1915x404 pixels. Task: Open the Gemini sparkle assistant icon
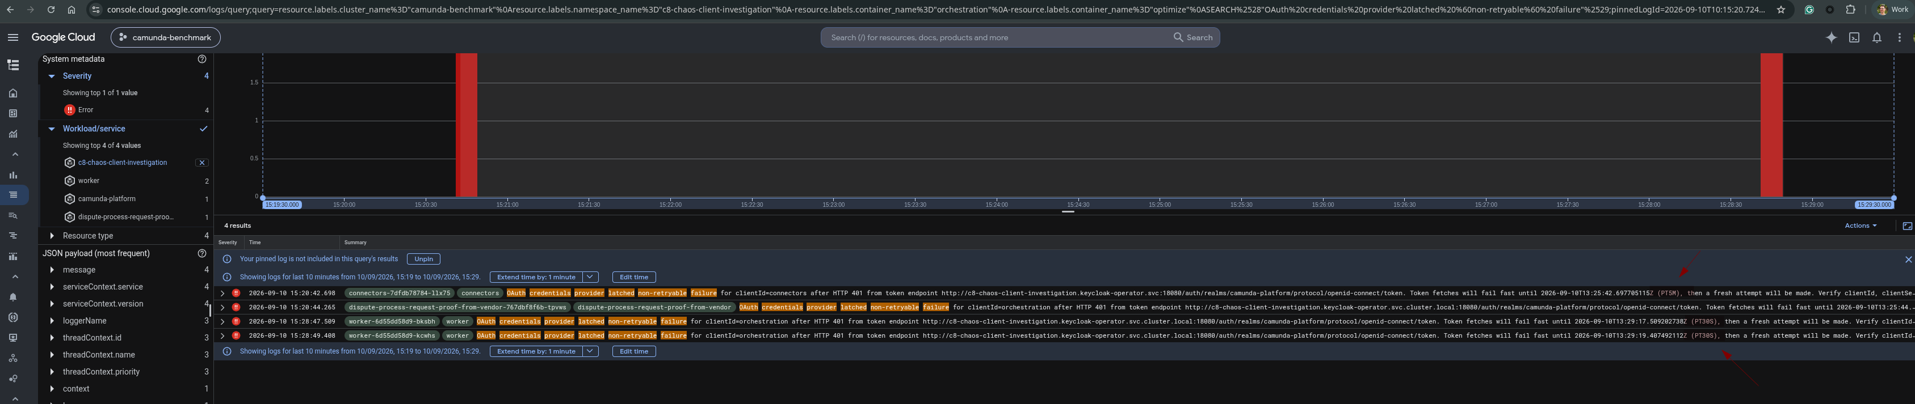[x=1831, y=37]
